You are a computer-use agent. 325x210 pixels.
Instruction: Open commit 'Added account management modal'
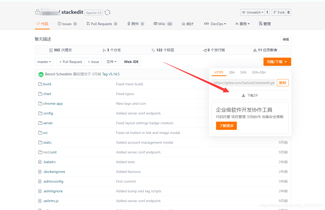(145, 142)
